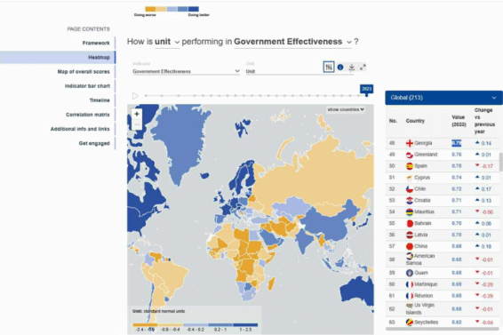Open the Get engaged section
The width and height of the screenshot is (503, 335).
pos(94,143)
